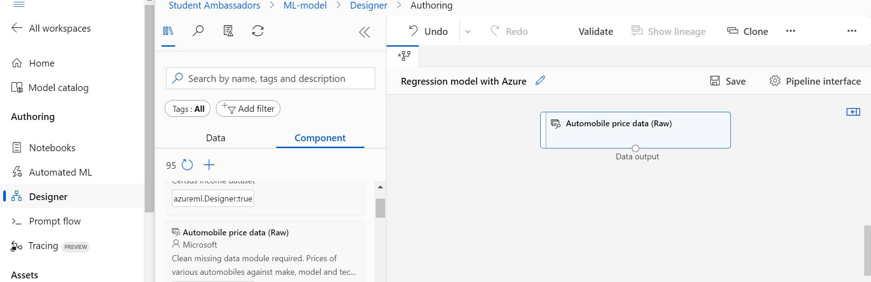Click the asset list scroll-up arrow
The image size is (871, 282).
(380, 187)
